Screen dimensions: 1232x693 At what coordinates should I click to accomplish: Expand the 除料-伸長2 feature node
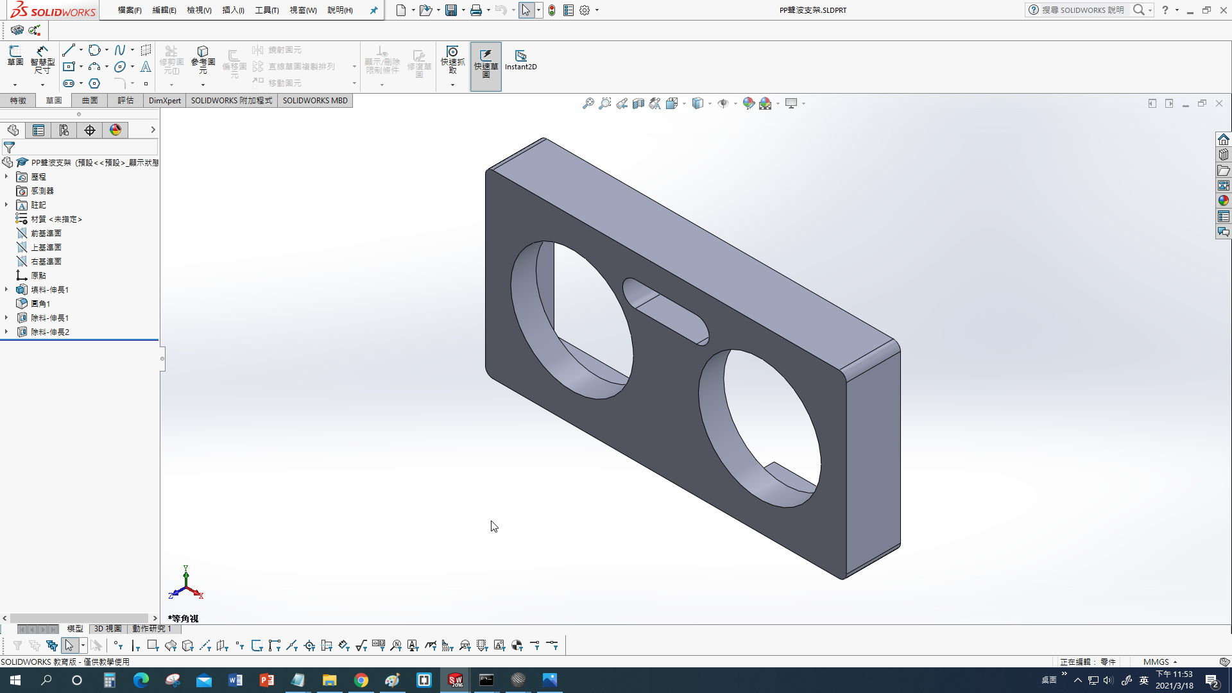[6, 332]
